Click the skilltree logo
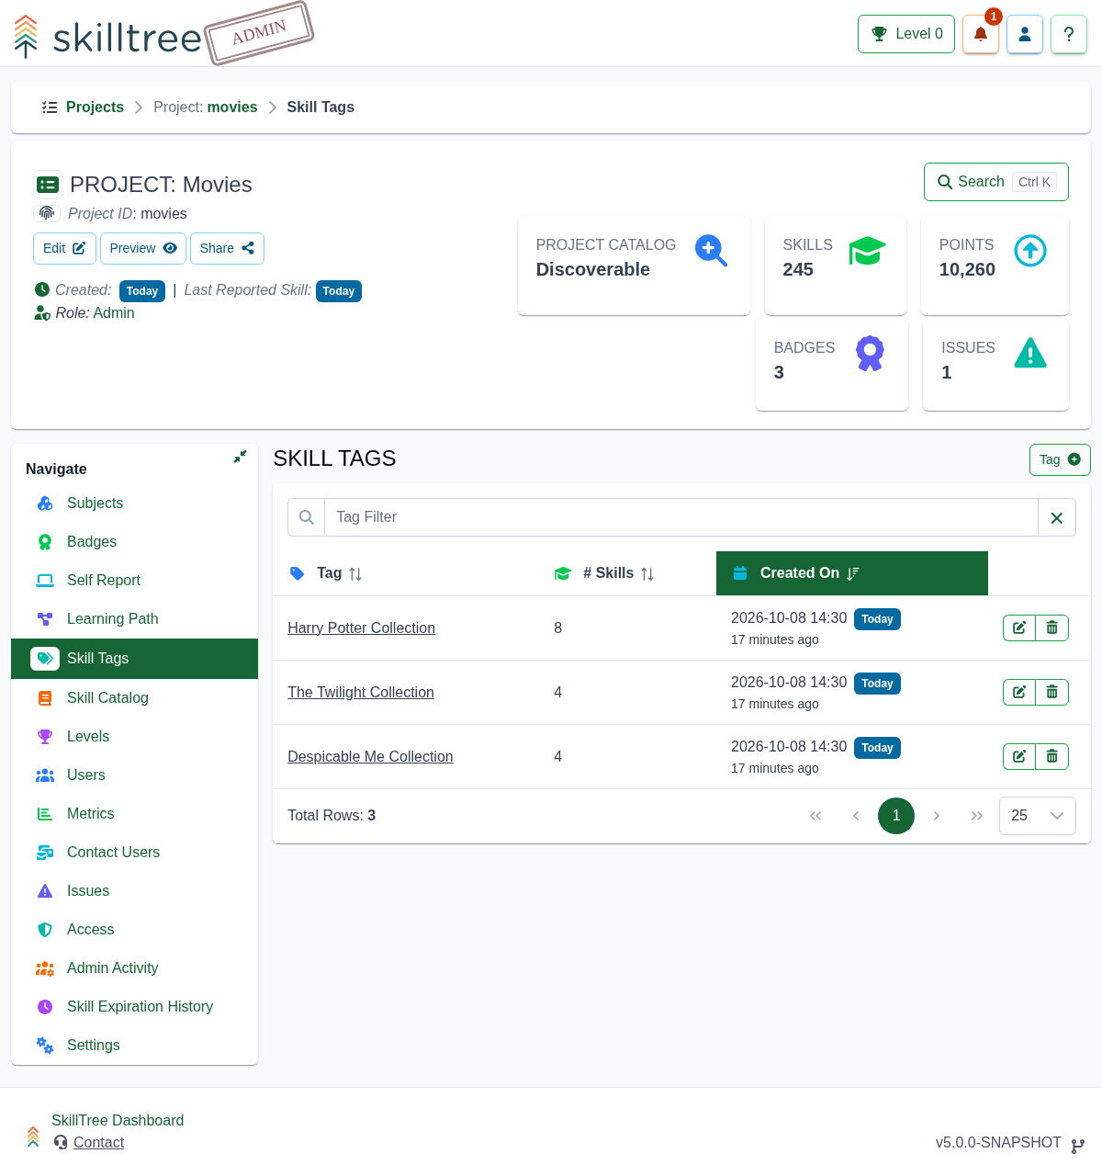This screenshot has height=1176, width=1102. click(x=108, y=37)
